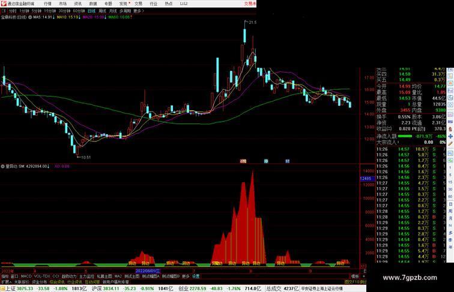
Task: Select the 年 yearly period button in sidebar
Action: tap(450, 247)
